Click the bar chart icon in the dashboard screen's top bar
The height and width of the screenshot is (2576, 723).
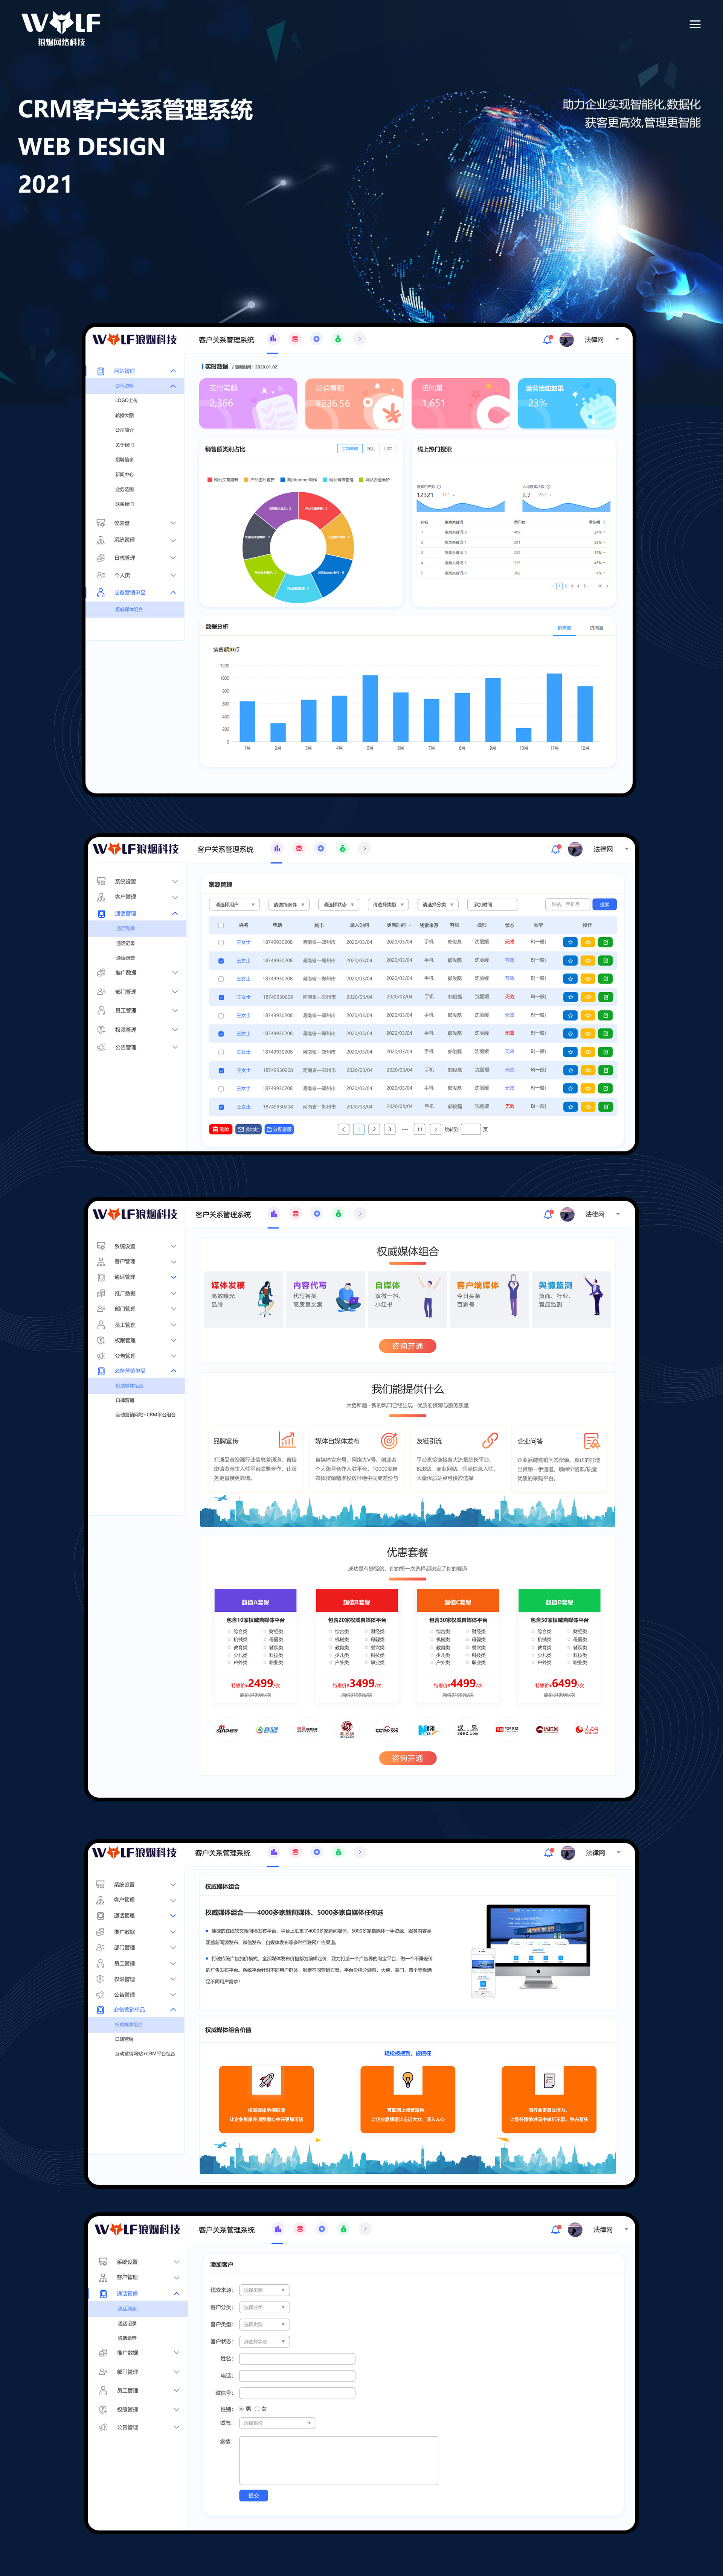pos(273,339)
